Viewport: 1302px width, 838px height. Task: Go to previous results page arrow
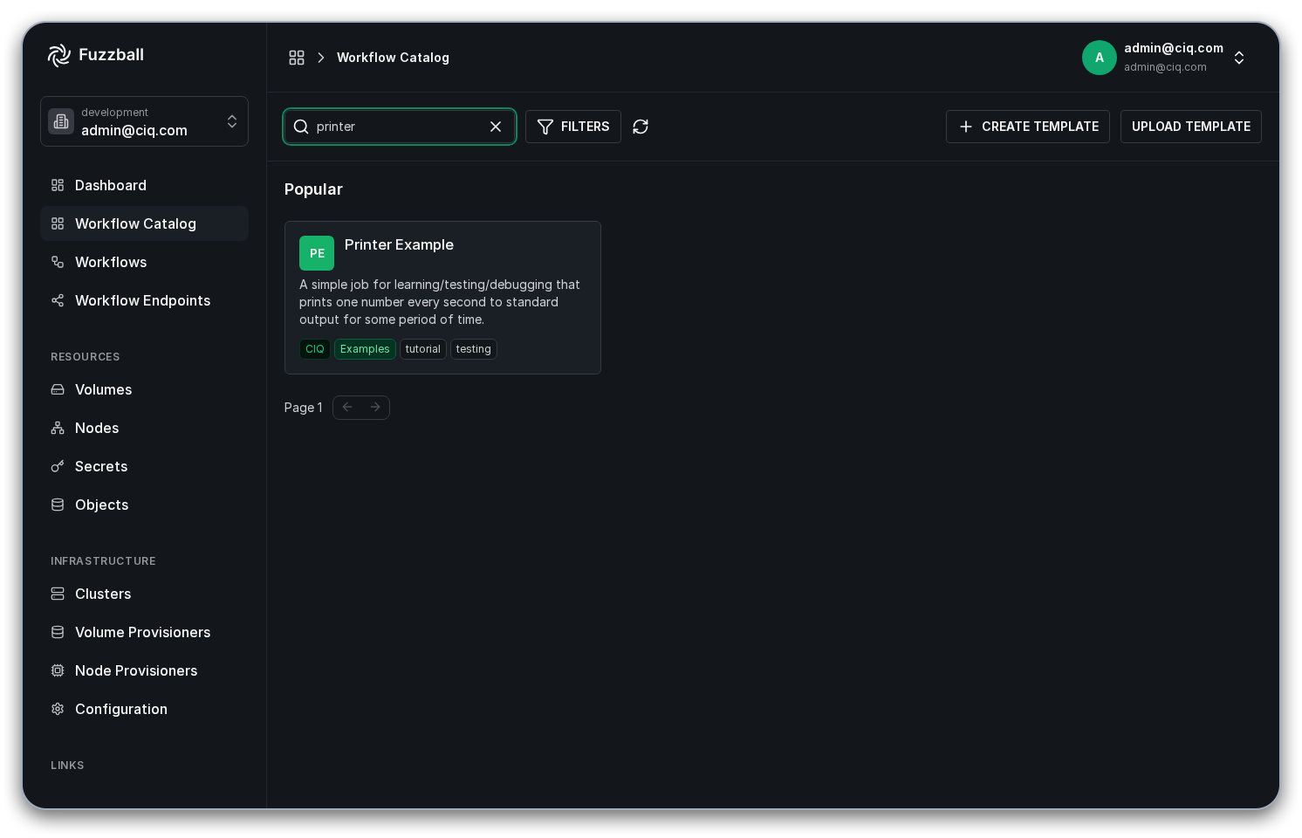[347, 408]
